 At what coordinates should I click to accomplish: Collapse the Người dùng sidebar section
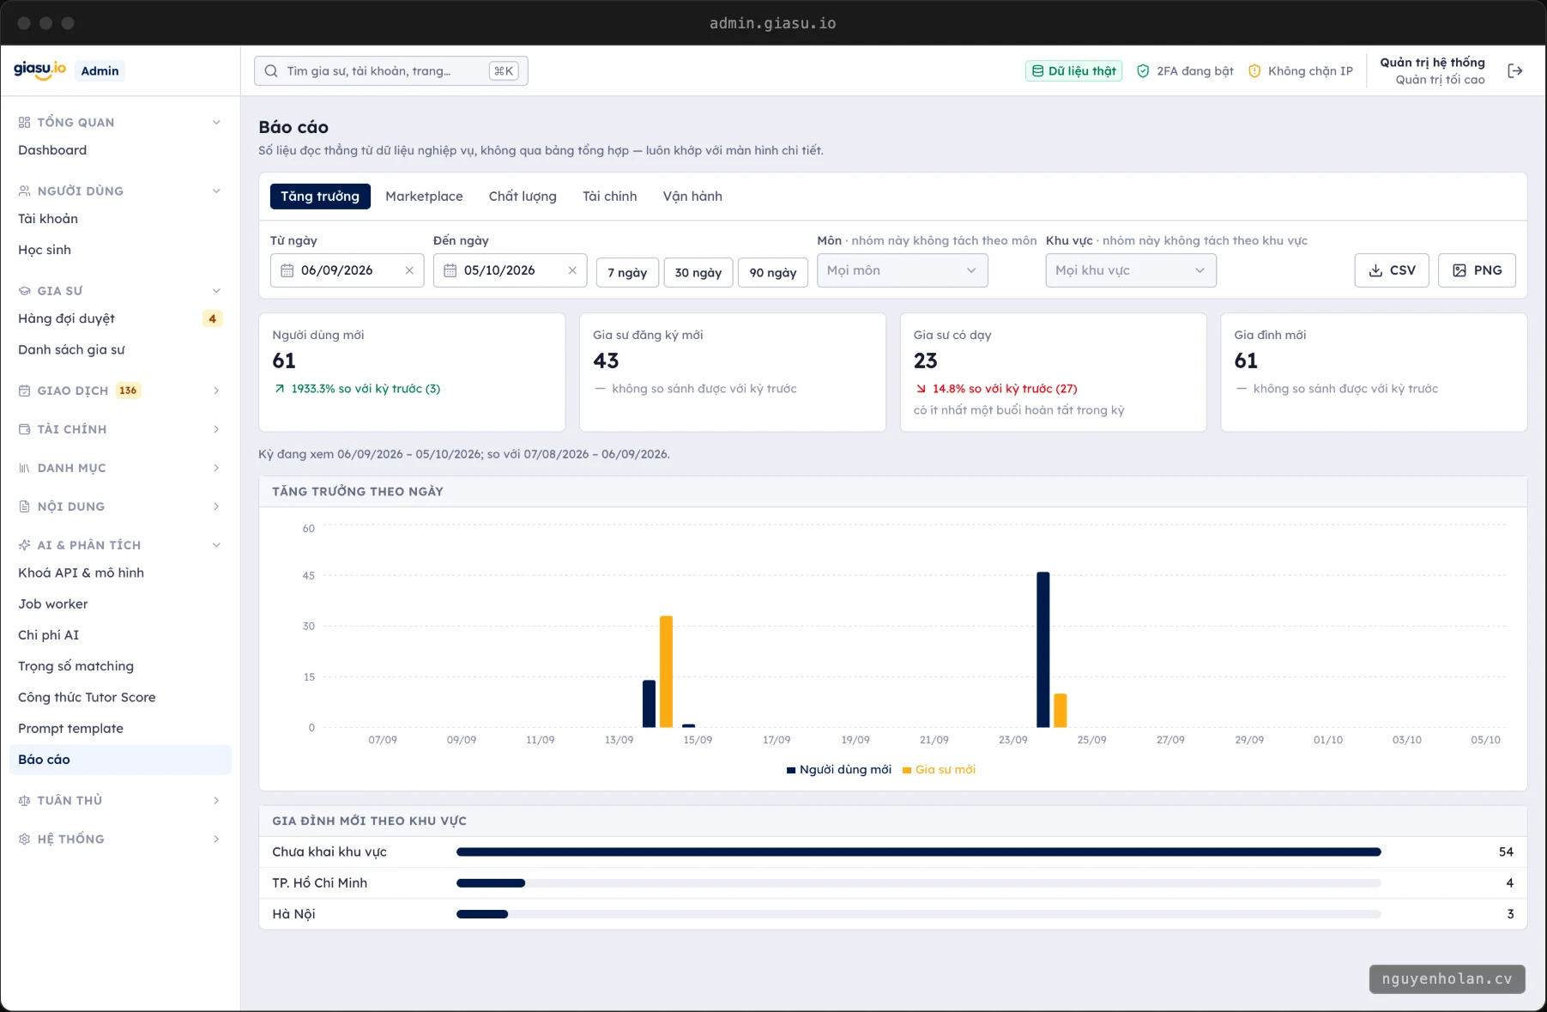[120, 191]
